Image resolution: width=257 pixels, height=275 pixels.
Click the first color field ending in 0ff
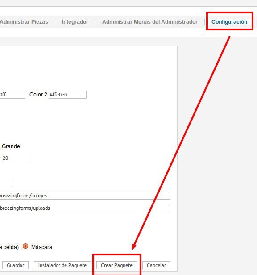click(x=12, y=95)
